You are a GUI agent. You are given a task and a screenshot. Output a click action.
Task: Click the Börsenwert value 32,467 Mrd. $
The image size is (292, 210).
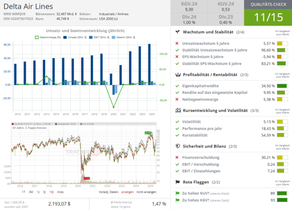[66, 14]
